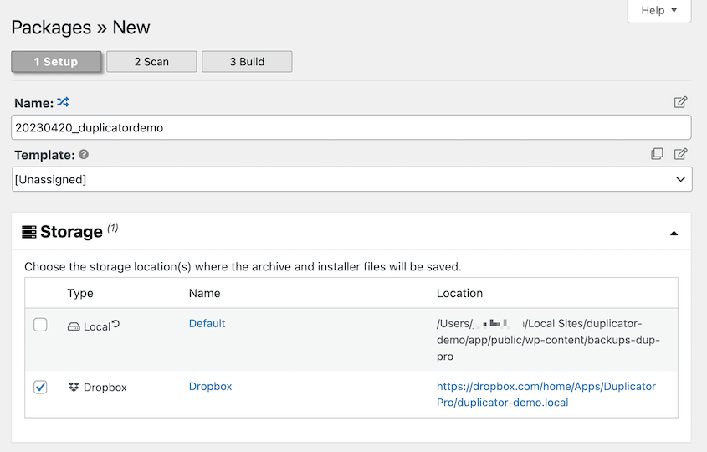707x452 pixels.
Task: Open the Template dropdown showing Unassigned
Action: point(351,179)
